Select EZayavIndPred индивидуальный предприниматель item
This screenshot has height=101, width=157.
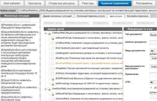coord(19,90)
